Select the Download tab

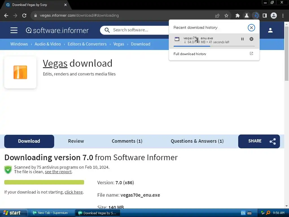[x=29, y=141]
